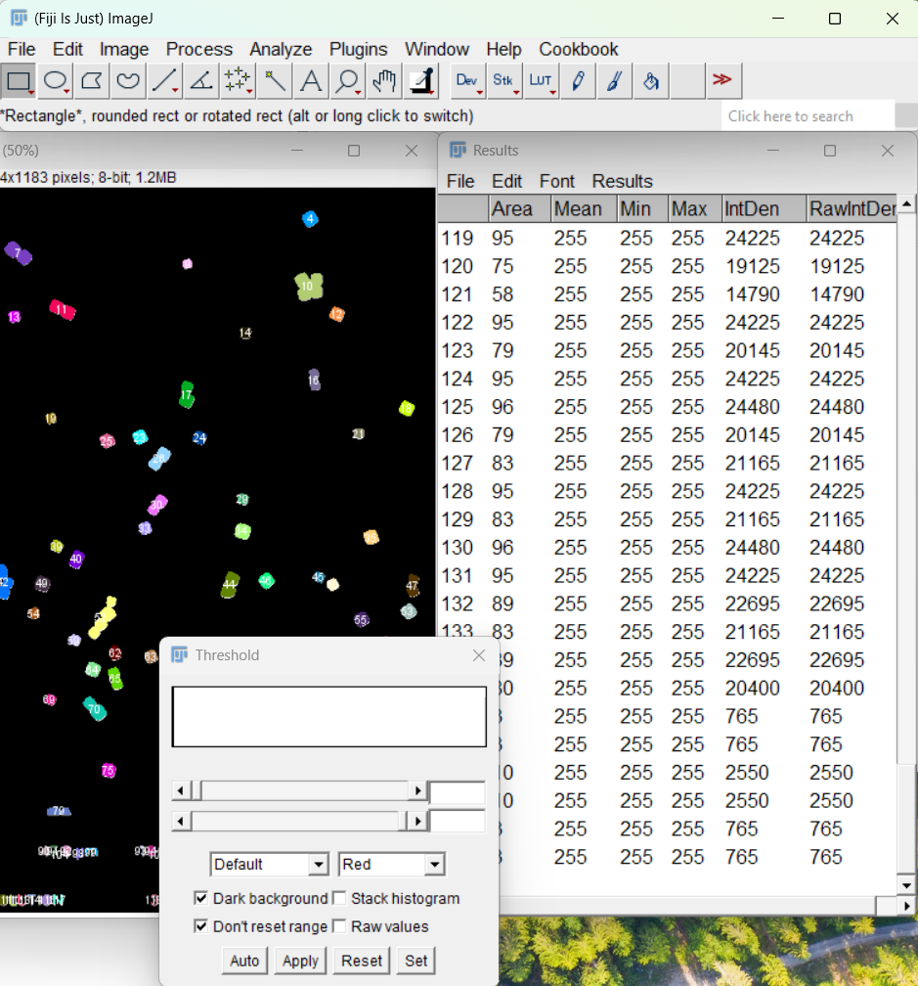Open the Results menu in Results window
The height and width of the screenshot is (986, 918).
(x=622, y=181)
